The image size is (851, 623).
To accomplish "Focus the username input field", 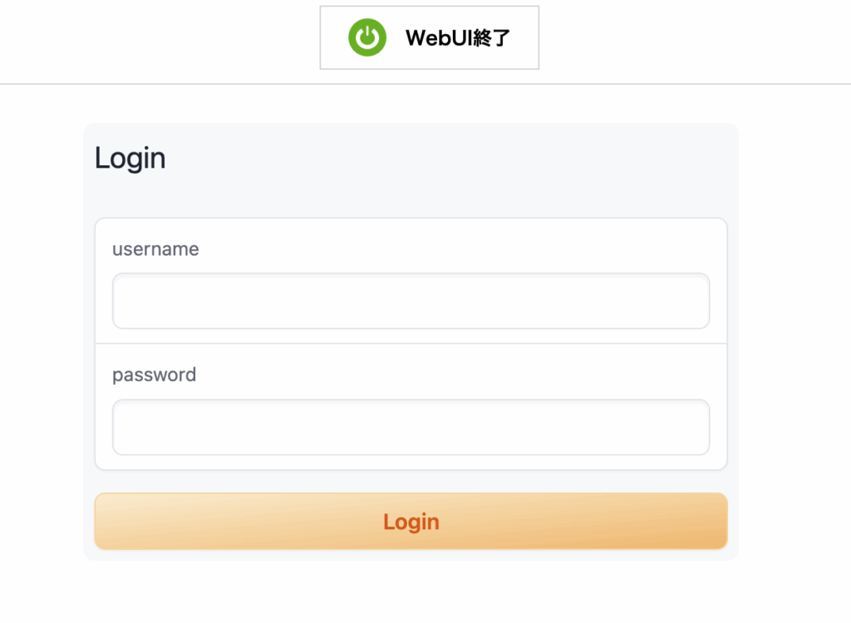I will (x=411, y=301).
